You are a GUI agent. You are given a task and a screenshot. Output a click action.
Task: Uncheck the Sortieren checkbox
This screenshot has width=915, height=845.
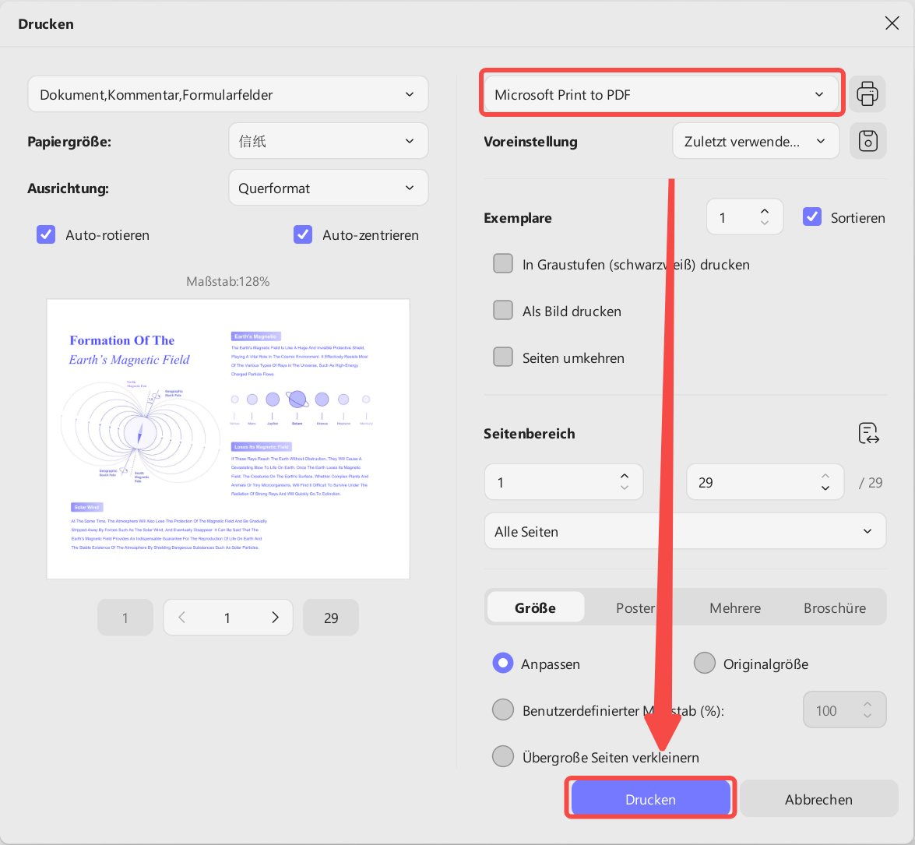click(x=812, y=217)
